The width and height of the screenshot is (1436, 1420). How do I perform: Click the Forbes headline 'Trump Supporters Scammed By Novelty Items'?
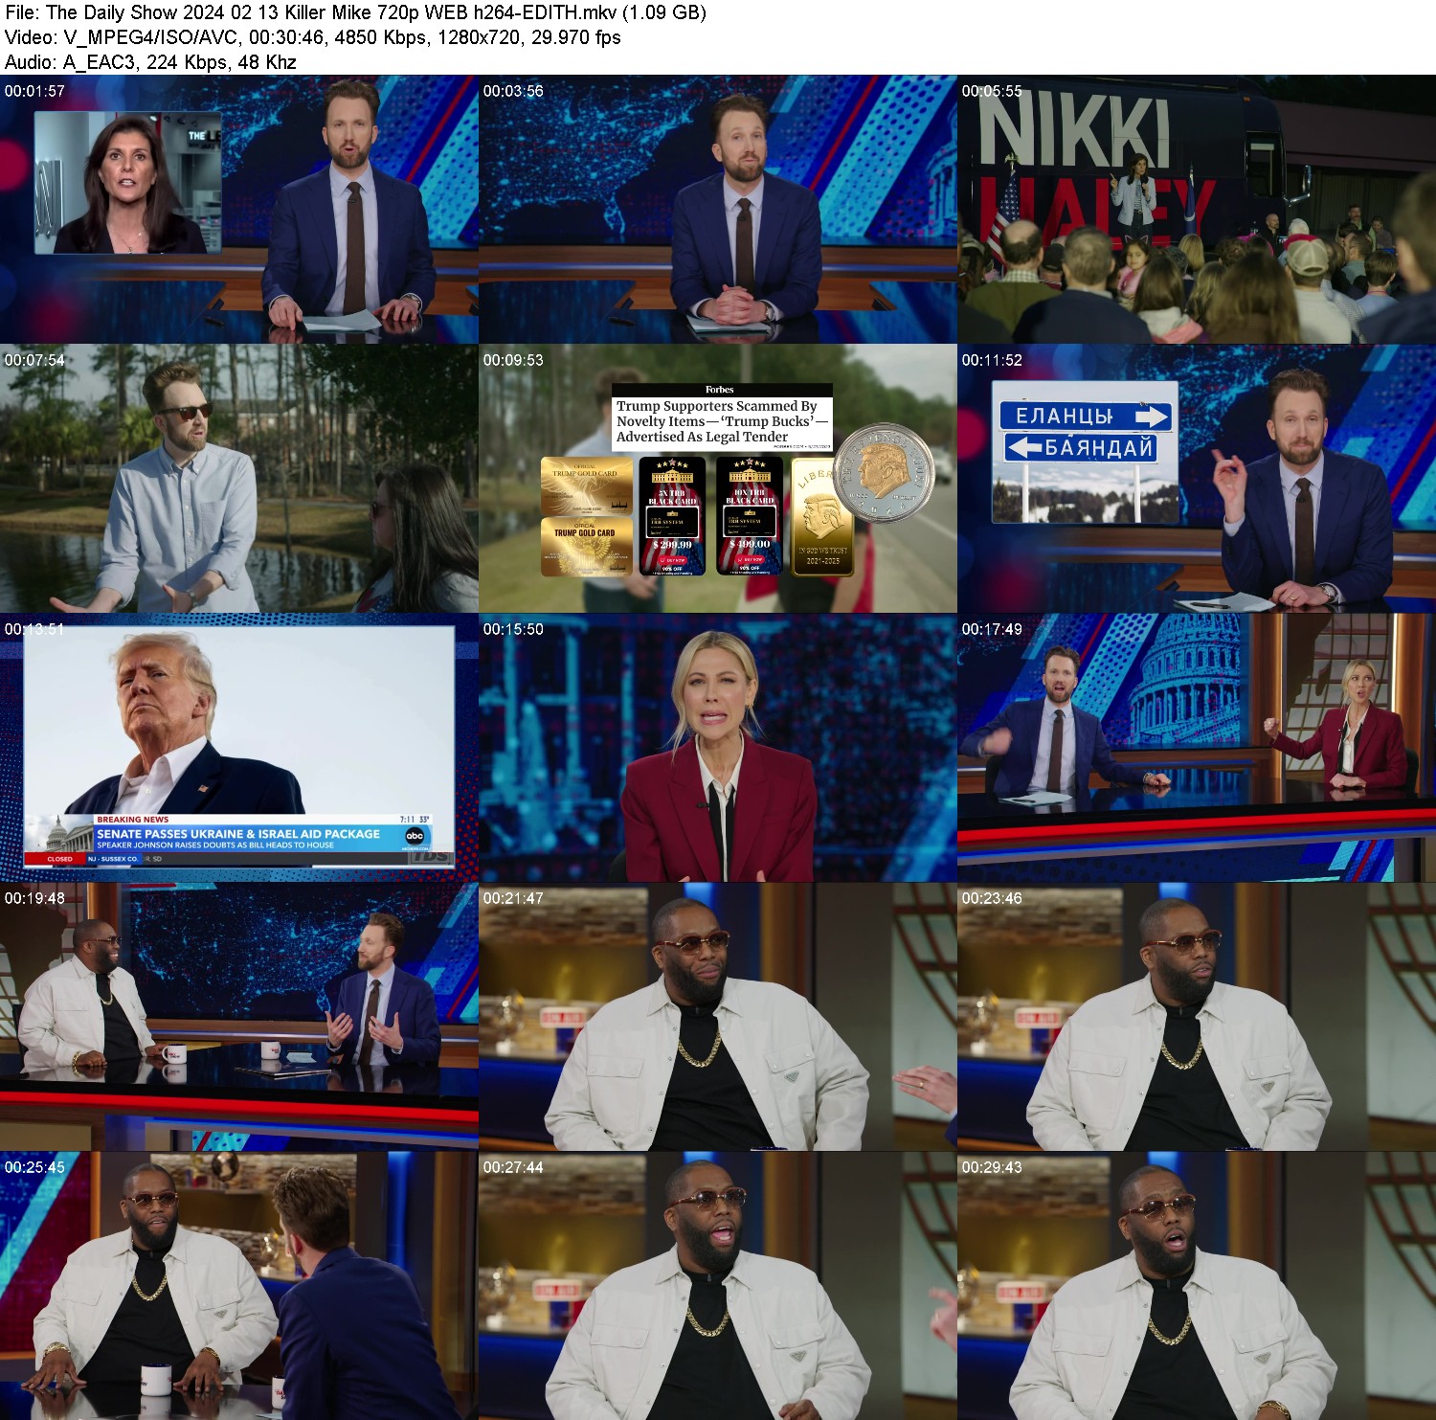tap(722, 421)
